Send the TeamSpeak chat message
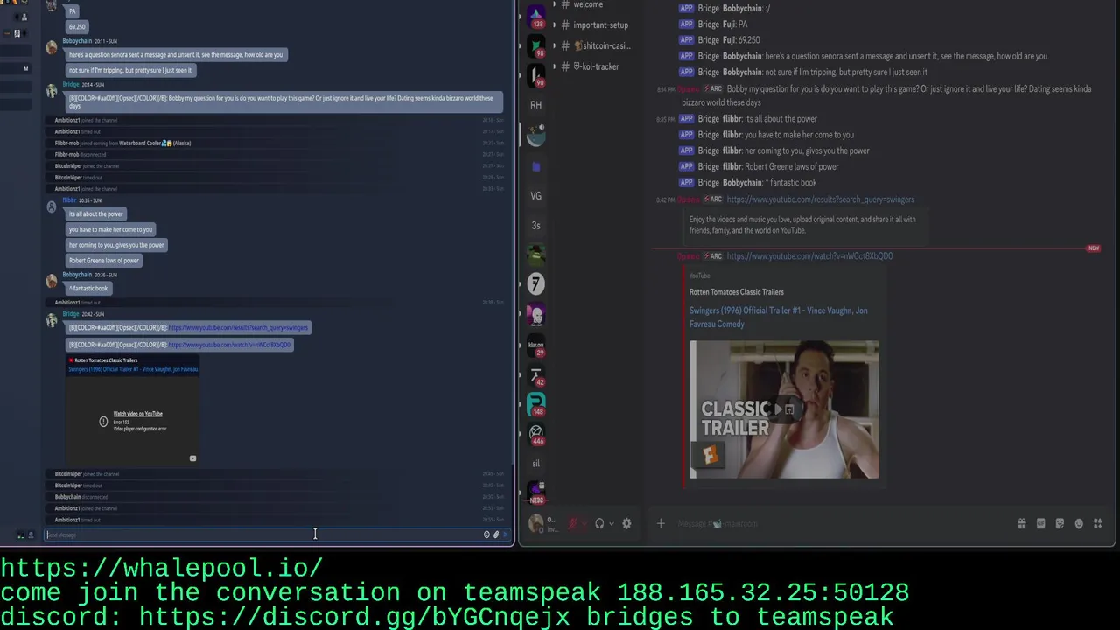Image resolution: width=1120 pixels, height=630 pixels. [506, 535]
